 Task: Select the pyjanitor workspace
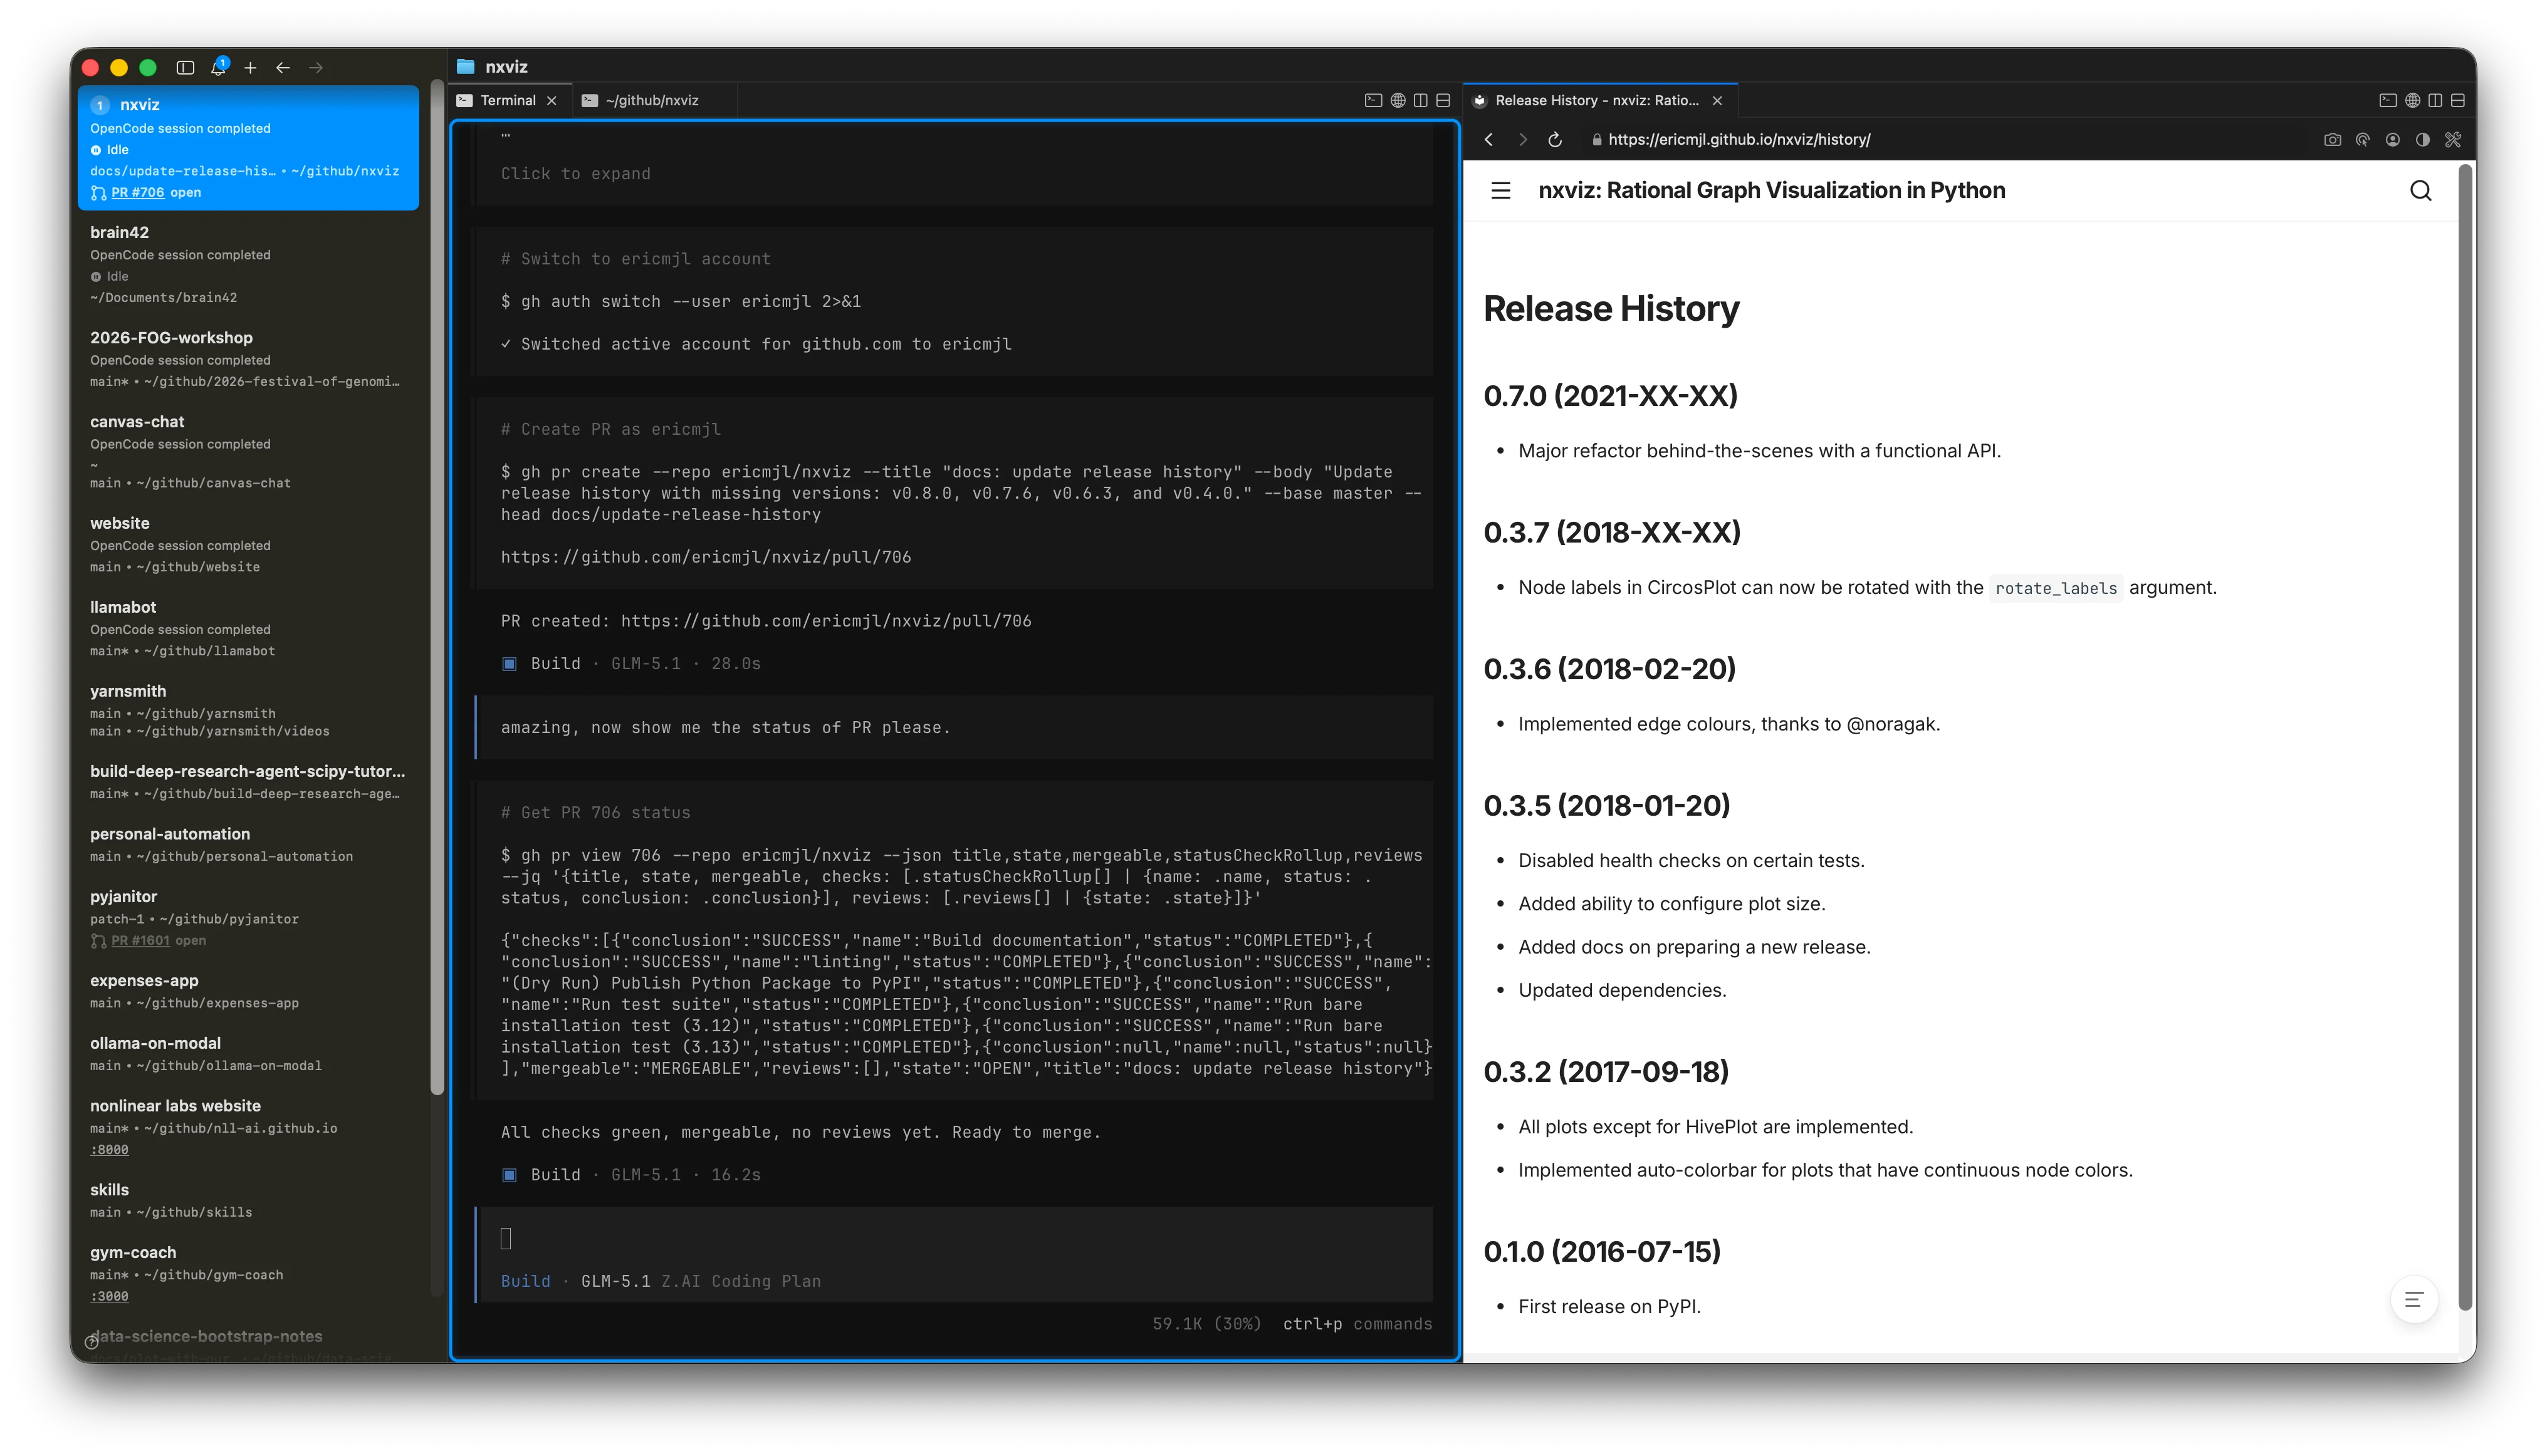pyautogui.click(x=248, y=917)
